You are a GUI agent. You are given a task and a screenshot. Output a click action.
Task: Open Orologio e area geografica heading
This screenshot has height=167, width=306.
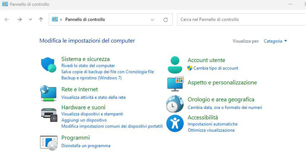point(221,99)
